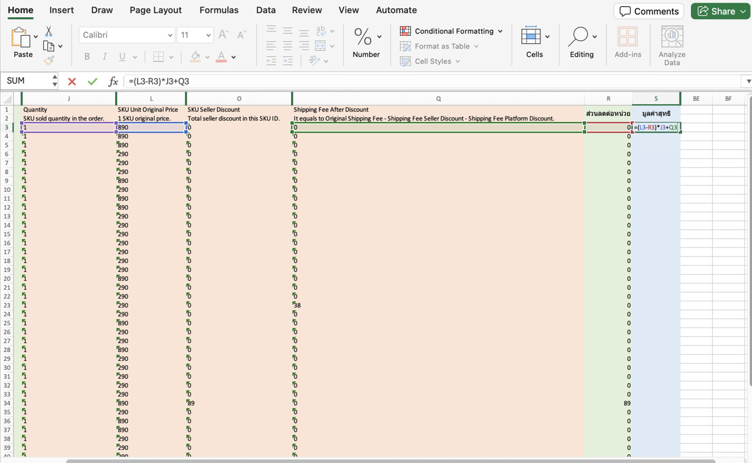Click the Align Left icon
Image resolution: width=752 pixels, height=463 pixels.
pyautogui.click(x=271, y=46)
